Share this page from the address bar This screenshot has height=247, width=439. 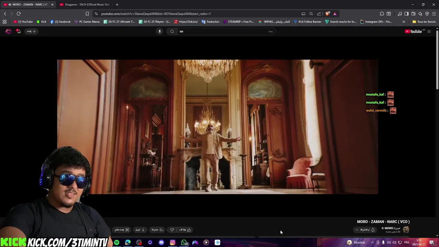point(319,14)
